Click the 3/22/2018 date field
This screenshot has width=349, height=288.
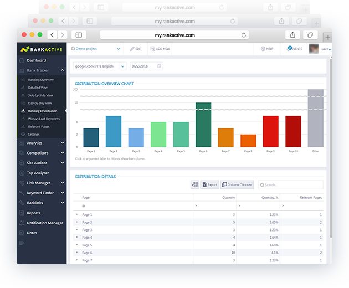146,66
